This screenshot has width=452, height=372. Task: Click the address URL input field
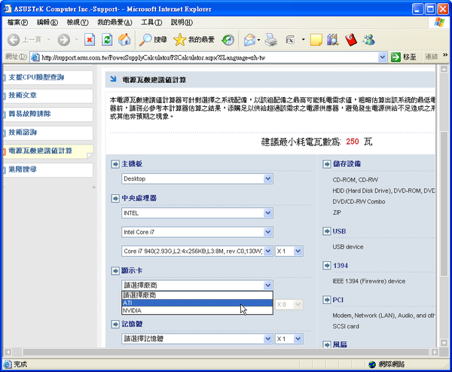204,57
